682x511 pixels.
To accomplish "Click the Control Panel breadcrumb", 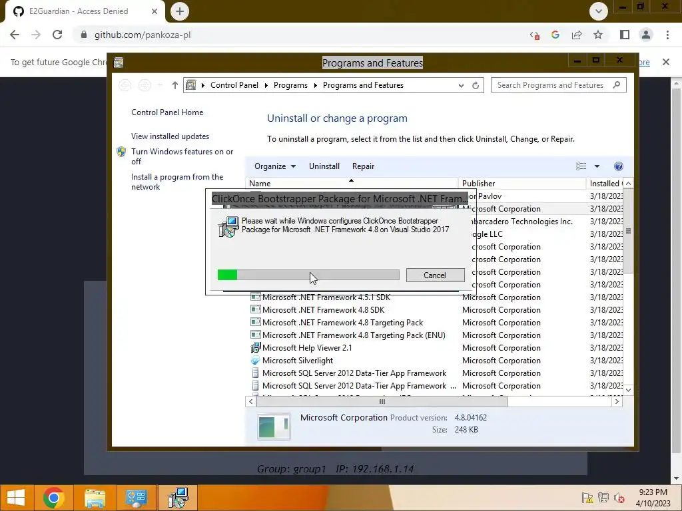I will (x=234, y=85).
